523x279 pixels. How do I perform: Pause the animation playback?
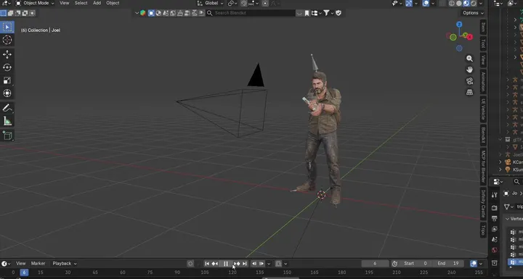coord(226,264)
